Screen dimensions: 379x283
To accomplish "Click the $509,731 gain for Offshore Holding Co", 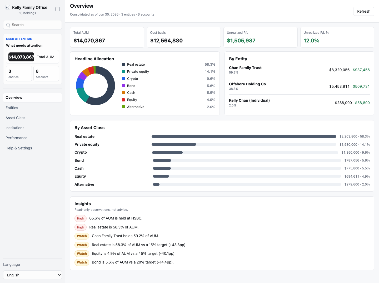I will pyautogui.click(x=361, y=86).
